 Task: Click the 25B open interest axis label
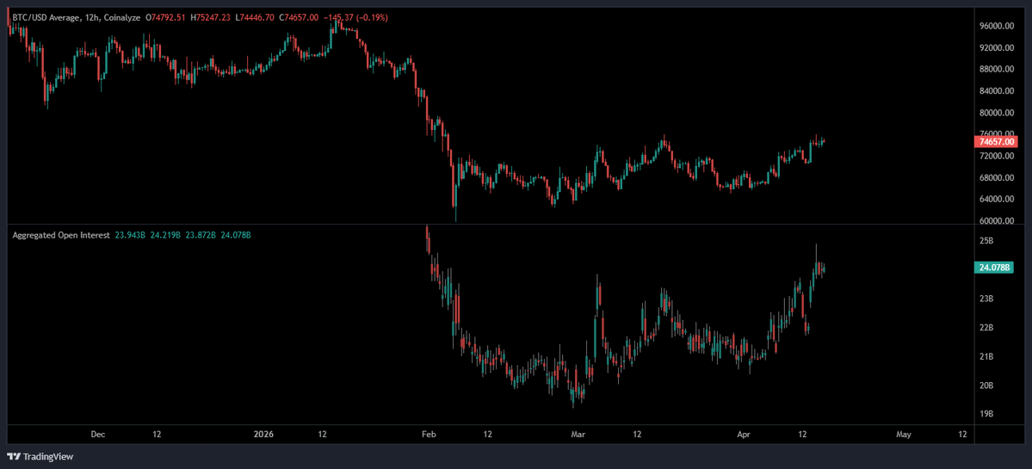pyautogui.click(x=986, y=242)
